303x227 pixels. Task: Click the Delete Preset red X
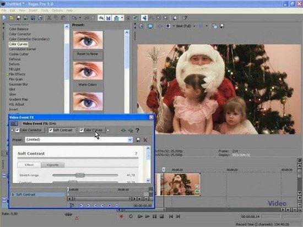(x=145, y=140)
